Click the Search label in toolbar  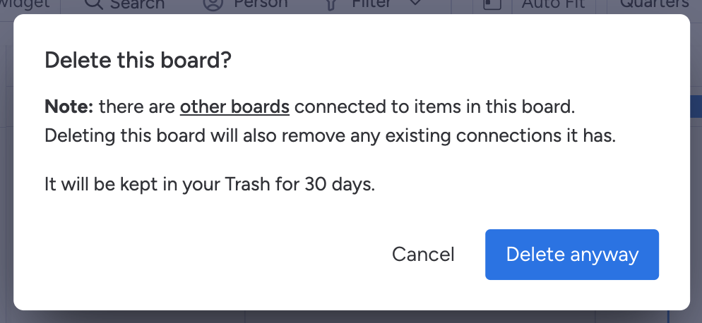pos(138,5)
